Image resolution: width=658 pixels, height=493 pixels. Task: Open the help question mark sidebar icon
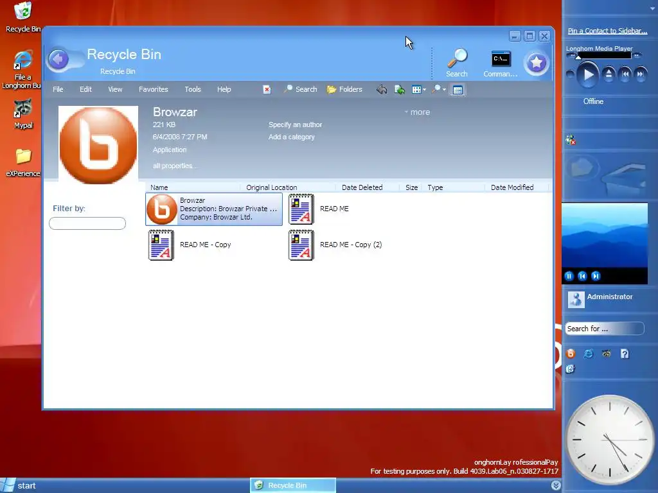coord(625,354)
